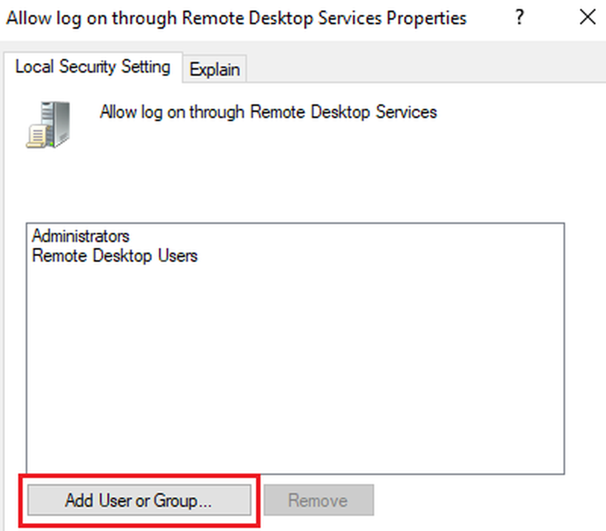Click the server policy icon
Screen dimensions: 606x531
(48, 124)
